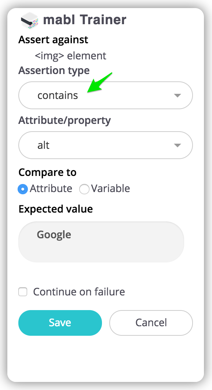The width and height of the screenshot is (212, 390).
Task: Click the Expected value label
Action: [x=55, y=209]
